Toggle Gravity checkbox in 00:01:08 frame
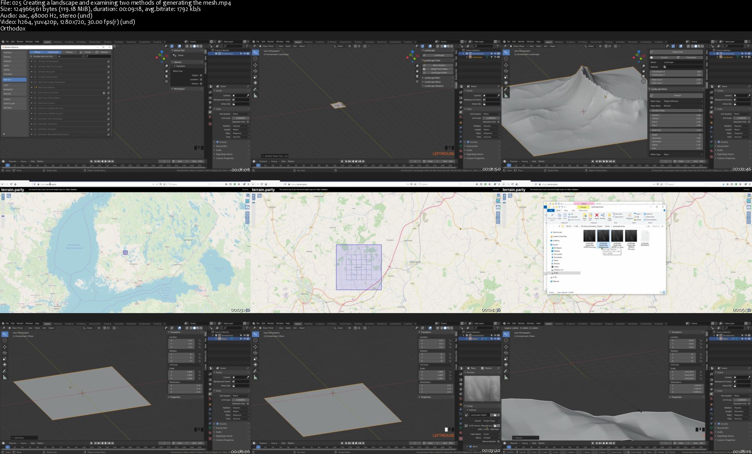The height and width of the screenshot is (454, 752). [x=217, y=142]
